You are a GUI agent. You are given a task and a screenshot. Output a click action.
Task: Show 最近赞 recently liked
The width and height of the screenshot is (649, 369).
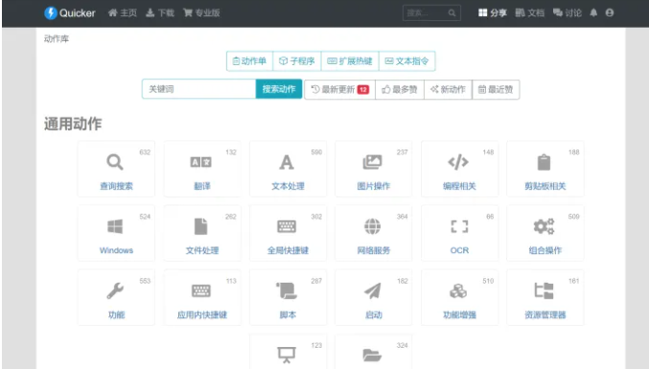(x=496, y=89)
